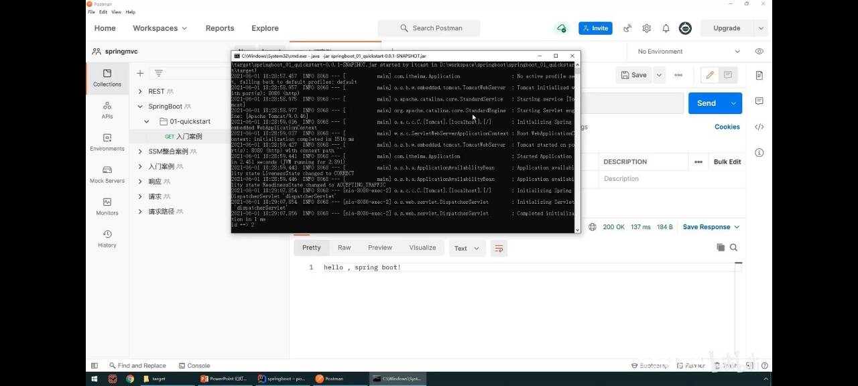Open the View menu

pos(117,12)
